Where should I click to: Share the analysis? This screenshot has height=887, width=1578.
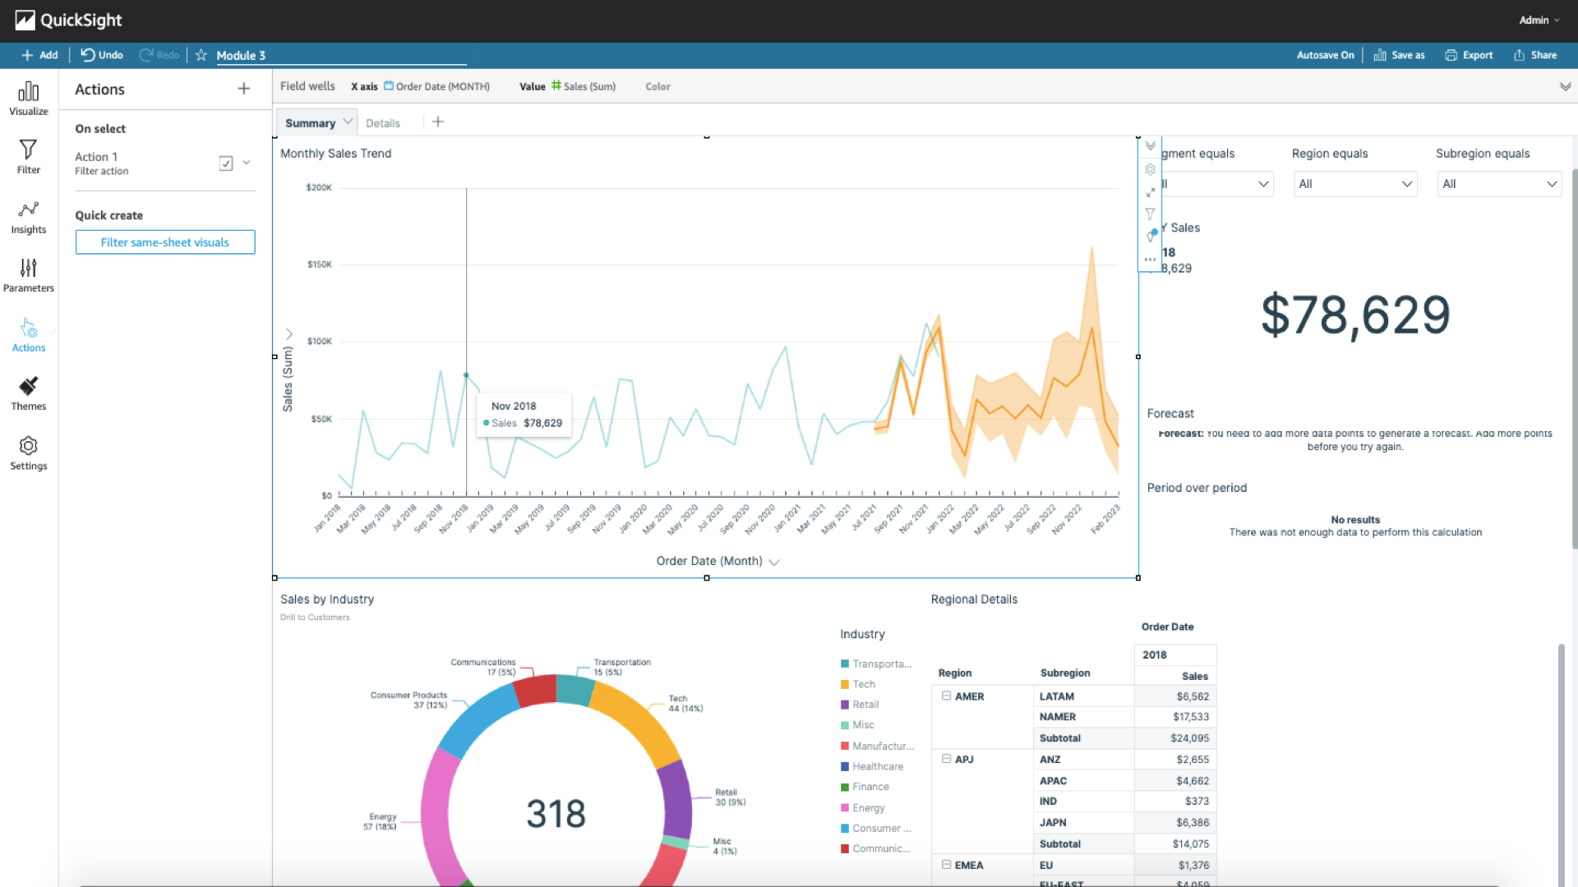click(x=1535, y=55)
